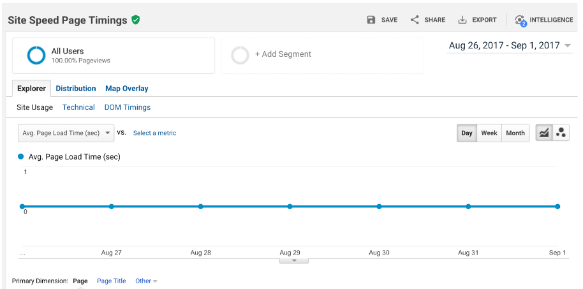583x289 pixels.
Task: Open the Intelligence panel icon
Action: (x=520, y=20)
